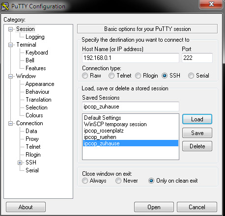The width and height of the screenshot is (225, 216).
Task: Click the Host Name input field
Action: point(131,58)
